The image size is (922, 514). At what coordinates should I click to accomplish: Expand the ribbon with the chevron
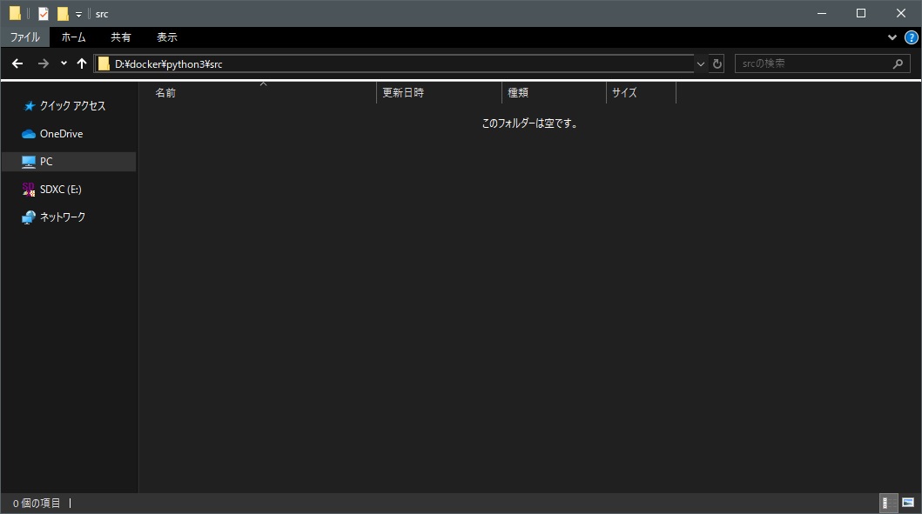tap(891, 37)
